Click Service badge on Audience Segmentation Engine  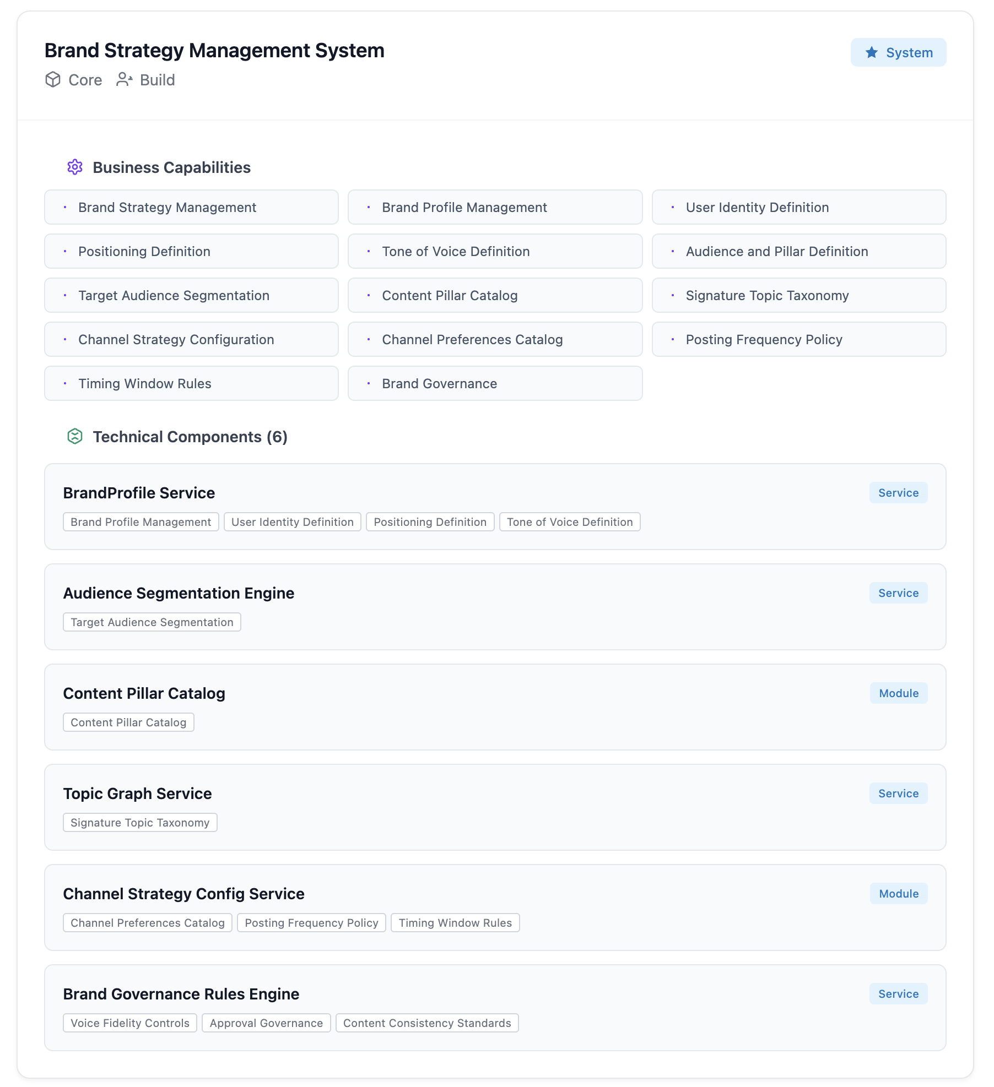coord(898,593)
